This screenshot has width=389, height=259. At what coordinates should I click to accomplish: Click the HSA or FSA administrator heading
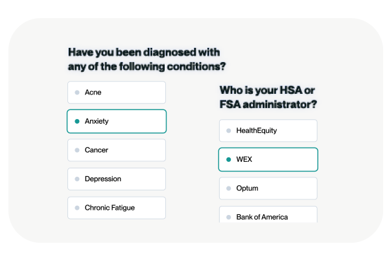pos(267,96)
